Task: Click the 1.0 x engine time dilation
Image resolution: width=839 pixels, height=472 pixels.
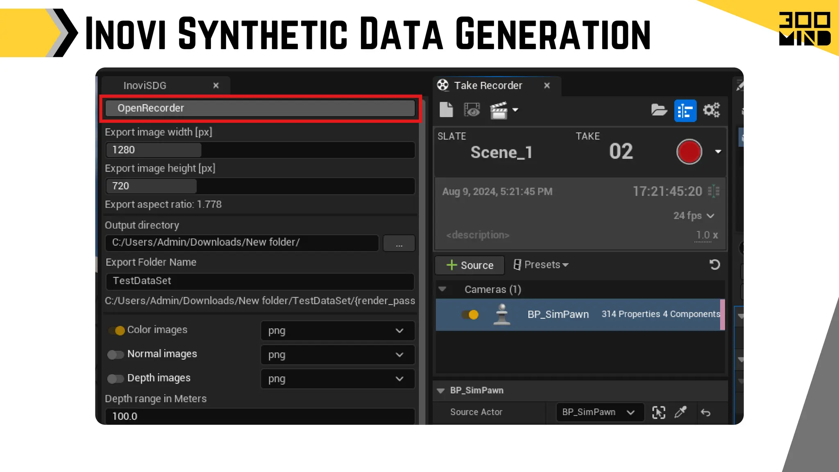Action: [x=707, y=235]
